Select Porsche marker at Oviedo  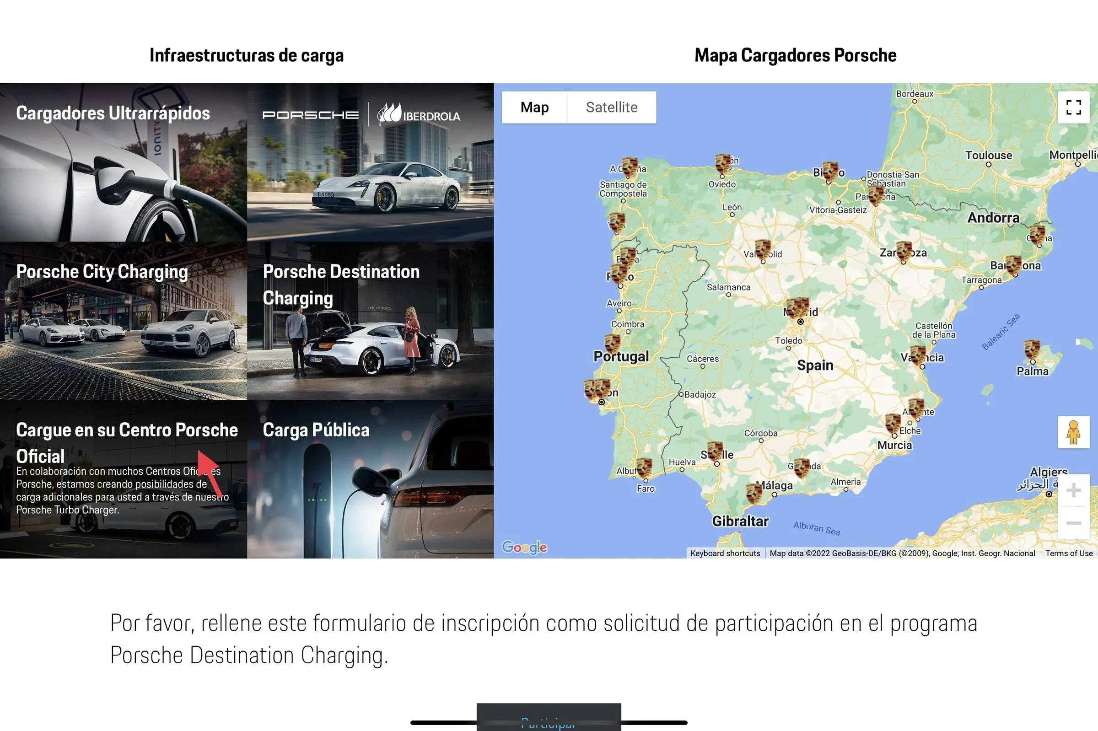723,164
